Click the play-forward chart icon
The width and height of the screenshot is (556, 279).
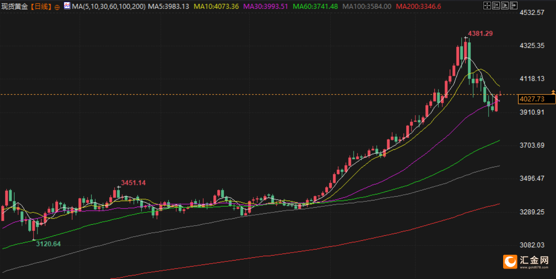[x=504, y=6]
